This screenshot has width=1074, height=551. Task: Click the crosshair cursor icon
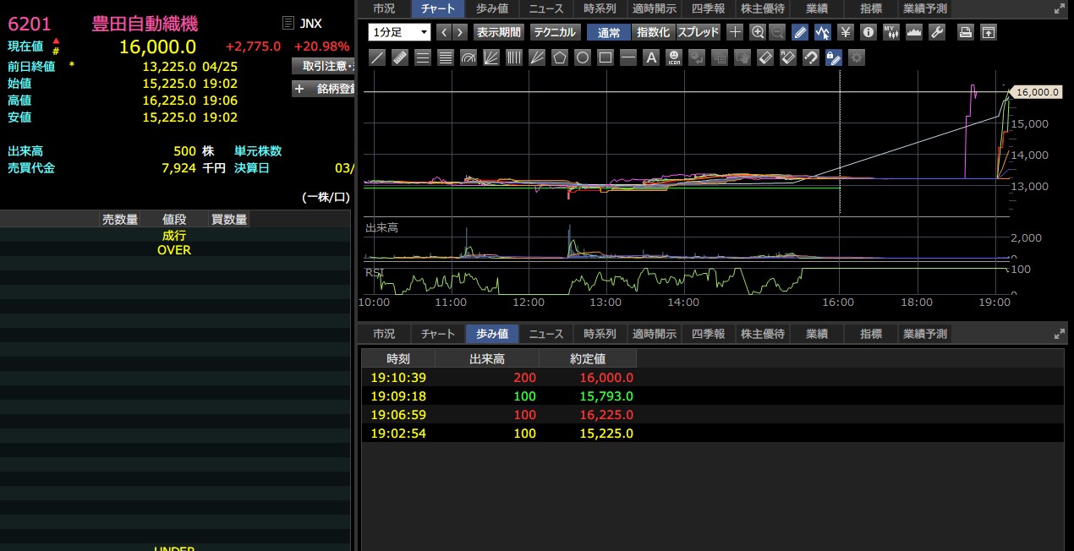pyautogui.click(x=736, y=32)
